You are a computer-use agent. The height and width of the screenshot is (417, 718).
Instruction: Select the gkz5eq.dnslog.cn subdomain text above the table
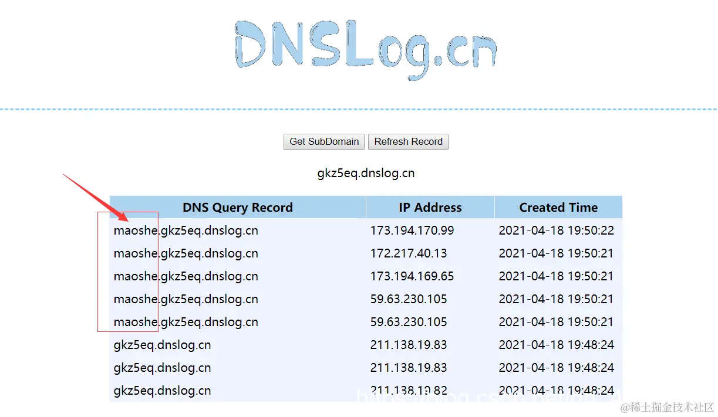click(x=366, y=174)
